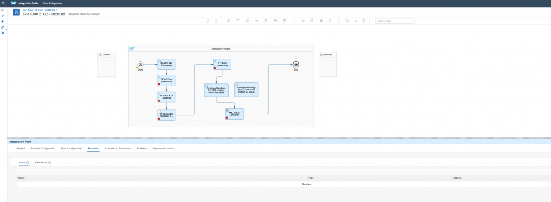Screen dimensions: 551x202
Task: Select the X12 Extended Validation step
Action: click(166, 115)
